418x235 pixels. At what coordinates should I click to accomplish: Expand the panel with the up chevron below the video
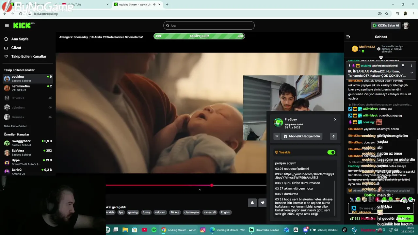click(x=200, y=190)
